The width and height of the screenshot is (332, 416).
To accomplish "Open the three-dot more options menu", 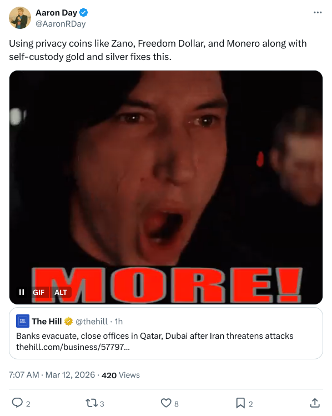I will tap(318, 12).
